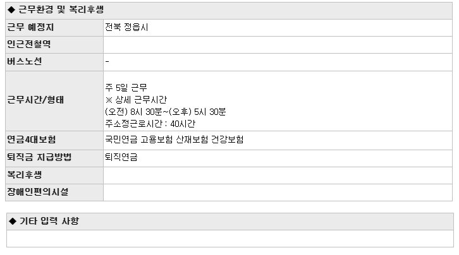
Task: Select the 버스노선 label cell
Action: [x=54, y=62]
